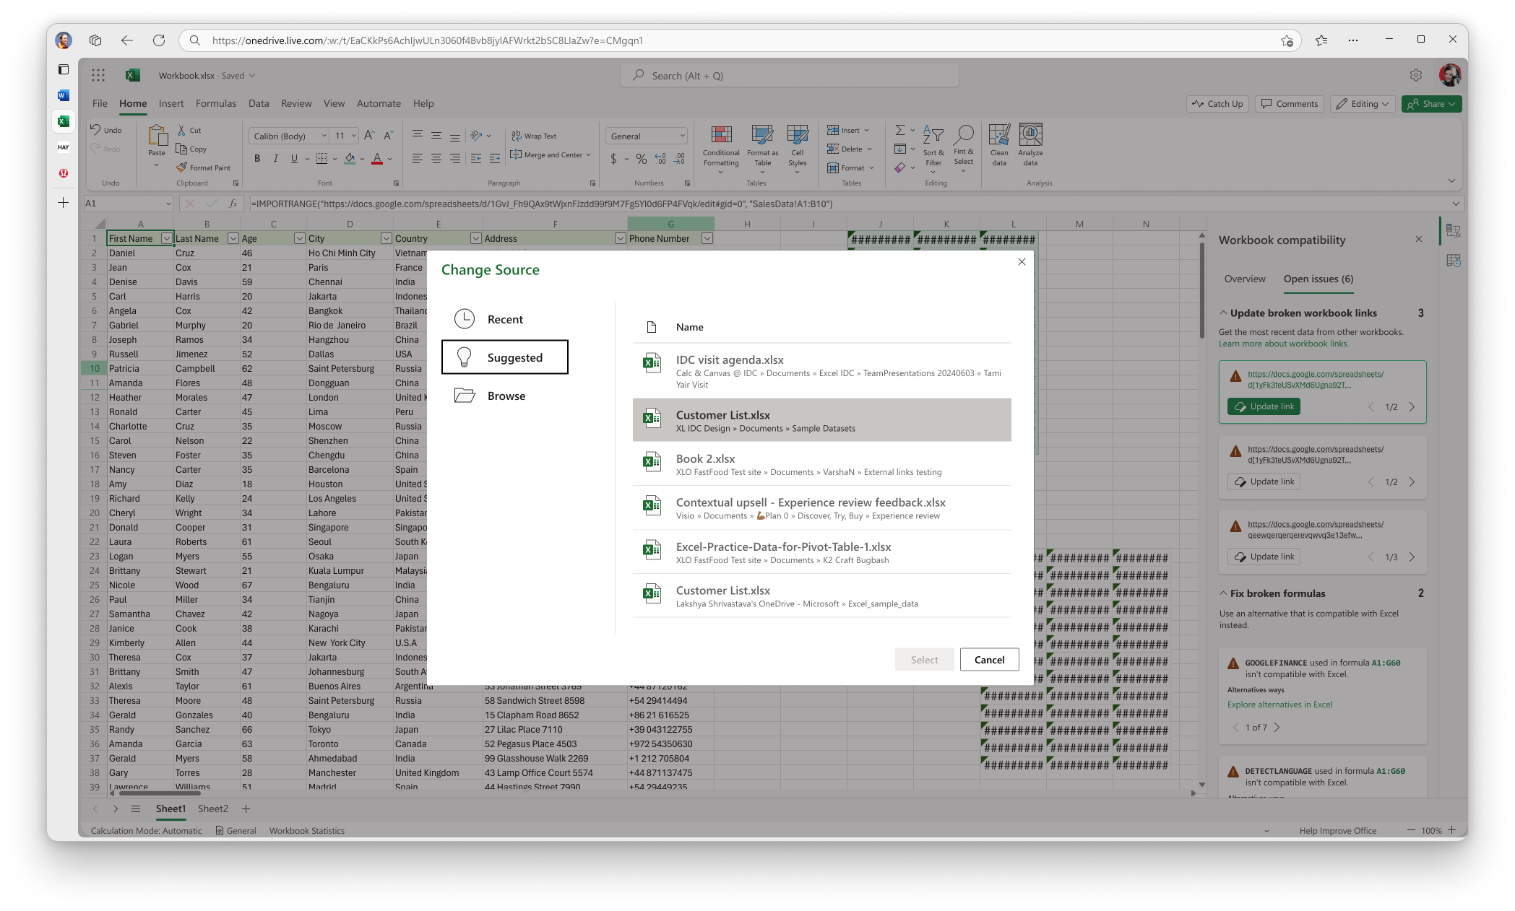1515x911 pixels.
Task: Open the fill color swatch
Action: pyautogui.click(x=350, y=158)
